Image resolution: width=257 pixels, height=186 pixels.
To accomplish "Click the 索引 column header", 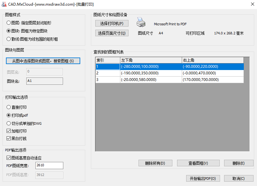I will (x=108, y=60).
